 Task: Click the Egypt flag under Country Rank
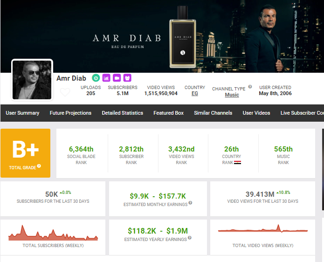coord(237,163)
